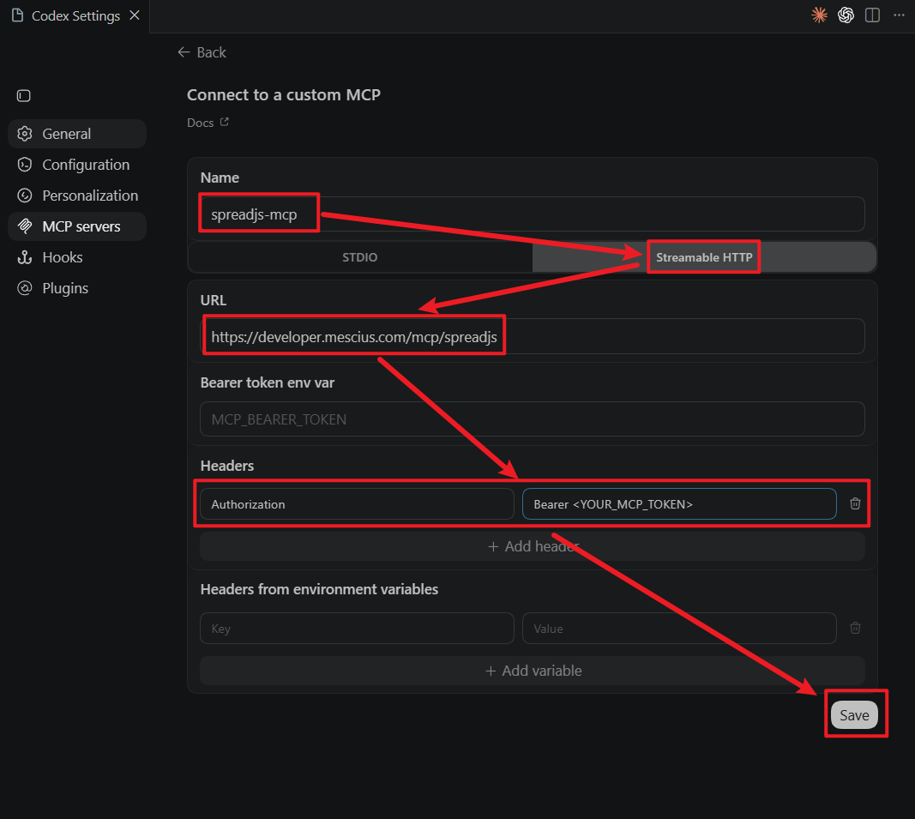Save the custom MCP configuration
Screen dimensions: 915x819
coord(854,715)
